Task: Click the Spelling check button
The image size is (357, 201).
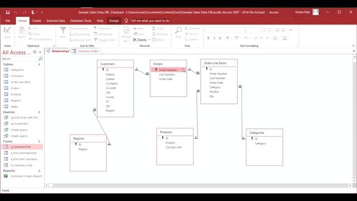Action: tap(160, 34)
